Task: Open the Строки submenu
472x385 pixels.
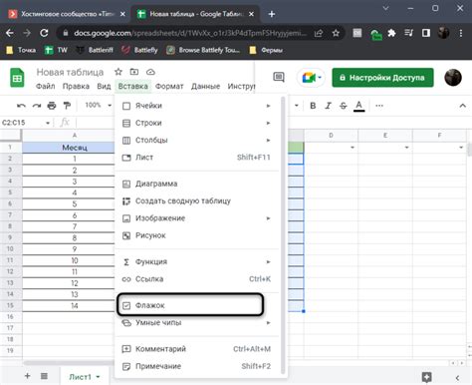Action: point(198,123)
